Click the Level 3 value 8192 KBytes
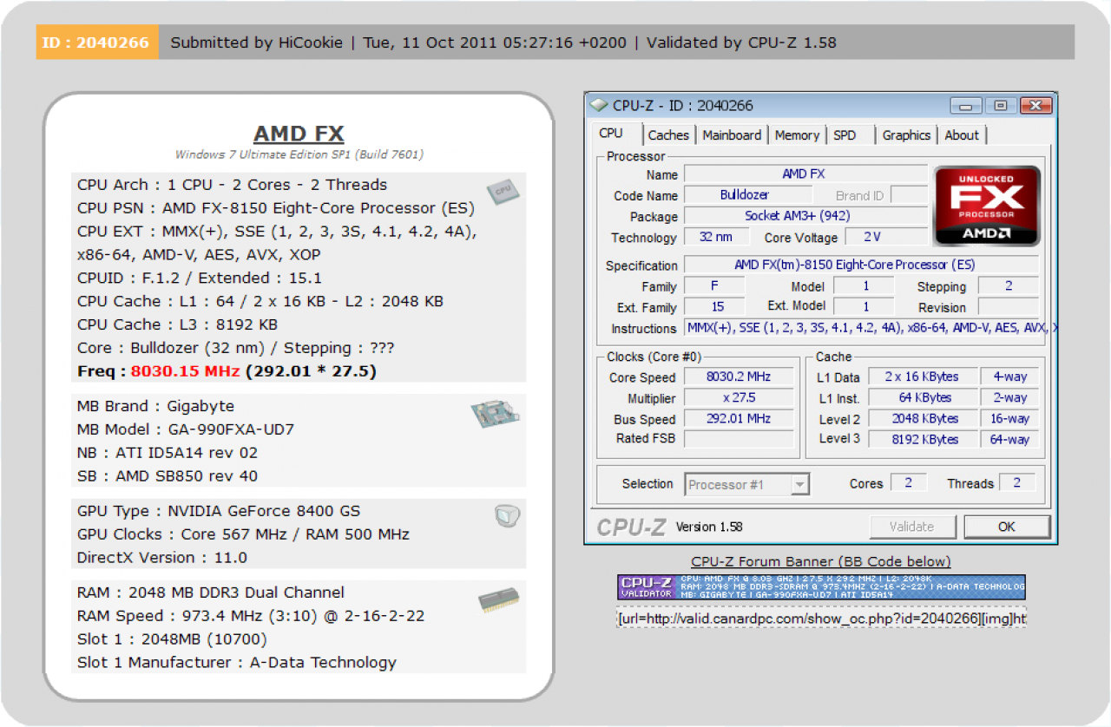Screen dimensions: 1111x727 coord(922,439)
